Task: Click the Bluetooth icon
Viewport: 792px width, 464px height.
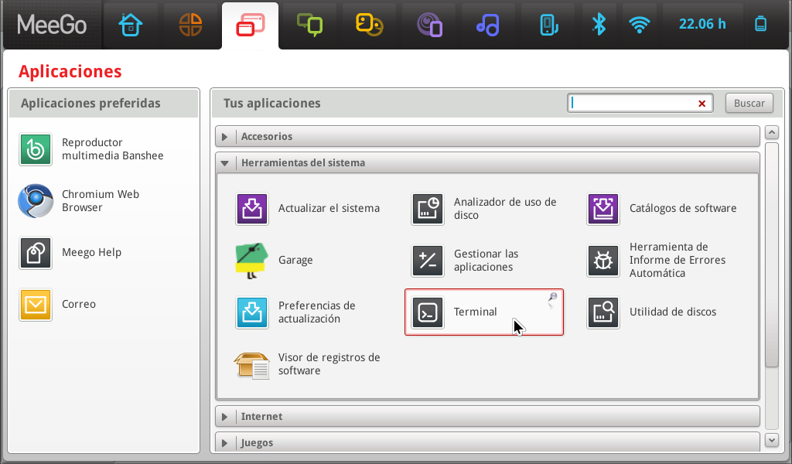Action: [599, 24]
